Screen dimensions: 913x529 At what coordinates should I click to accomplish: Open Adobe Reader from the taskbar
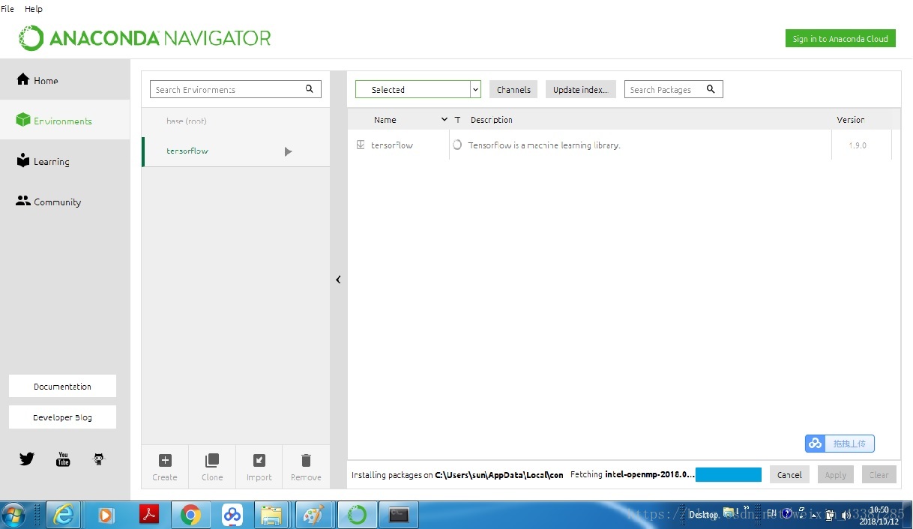click(x=149, y=515)
